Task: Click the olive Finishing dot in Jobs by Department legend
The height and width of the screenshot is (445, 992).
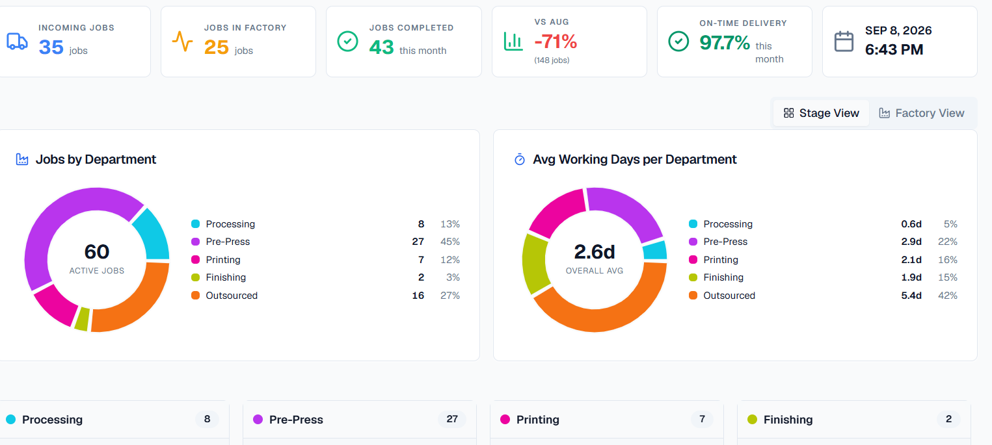Action: (x=195, y=277)
